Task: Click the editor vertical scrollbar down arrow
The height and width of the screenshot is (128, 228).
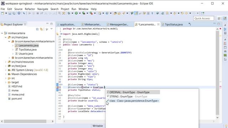Action: pyautogui.click(x=217, y=118)
